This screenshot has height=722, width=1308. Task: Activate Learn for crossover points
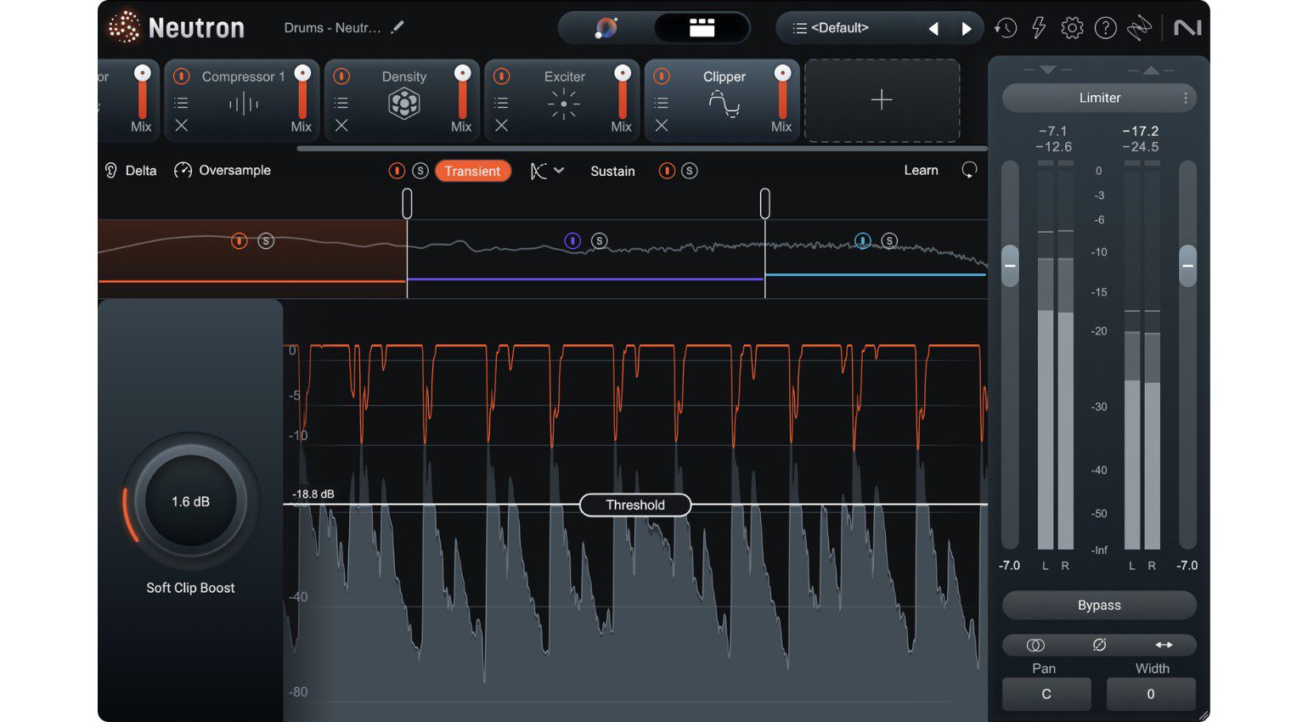tap(921, 170)
